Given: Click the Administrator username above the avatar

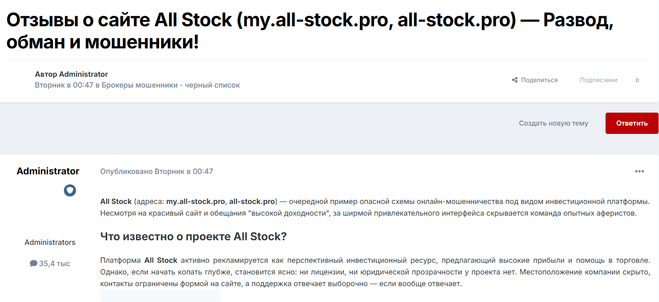Looking at the screenshot, I should point(48,171).
